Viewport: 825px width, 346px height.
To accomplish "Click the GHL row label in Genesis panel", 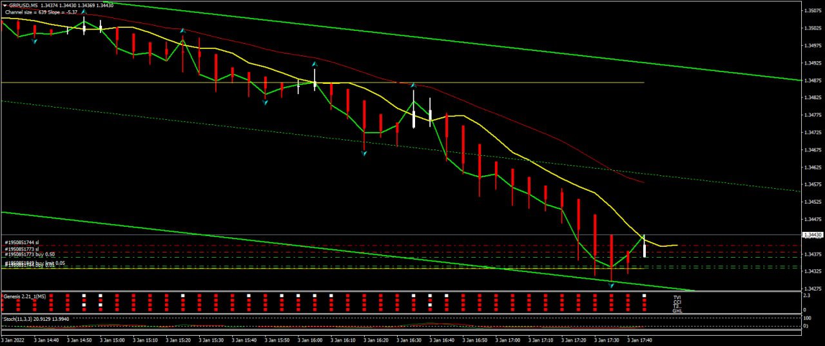I will coord(677,311).
